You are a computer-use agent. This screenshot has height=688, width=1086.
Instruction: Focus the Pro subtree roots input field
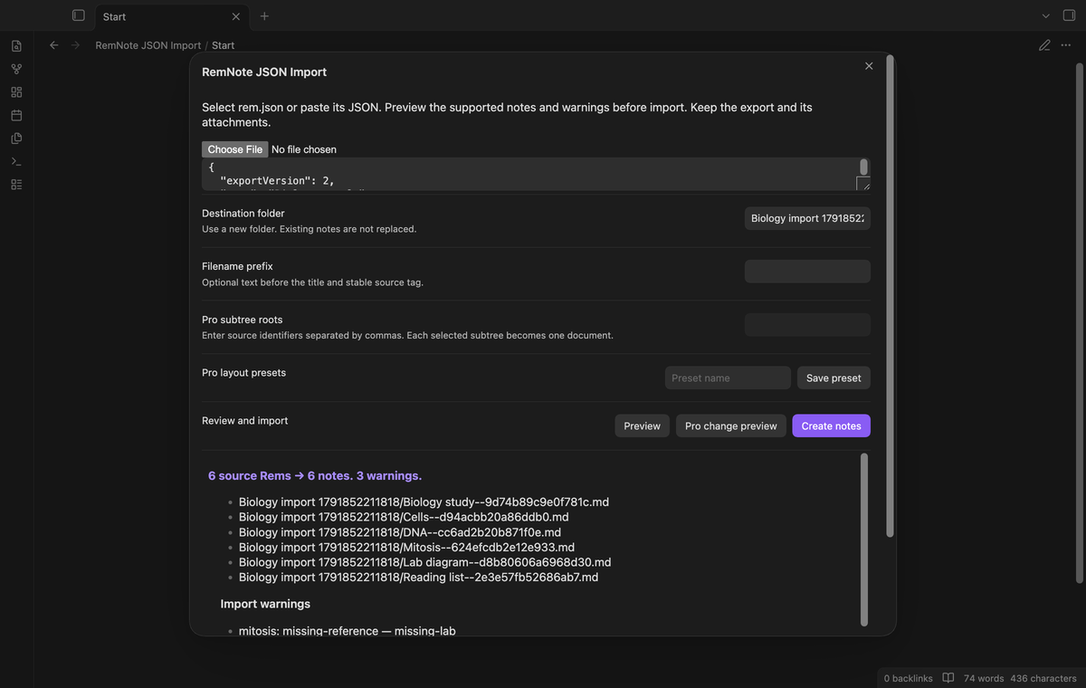coord(807,325)
